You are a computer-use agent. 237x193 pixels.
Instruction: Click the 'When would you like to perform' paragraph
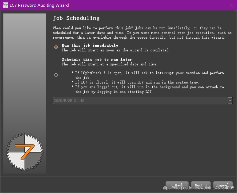[142, 33]
